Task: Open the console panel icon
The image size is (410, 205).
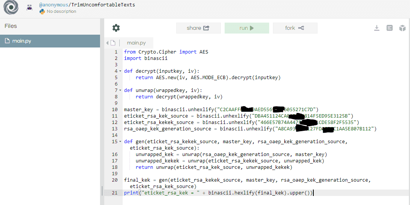Action: coord(389,28)
